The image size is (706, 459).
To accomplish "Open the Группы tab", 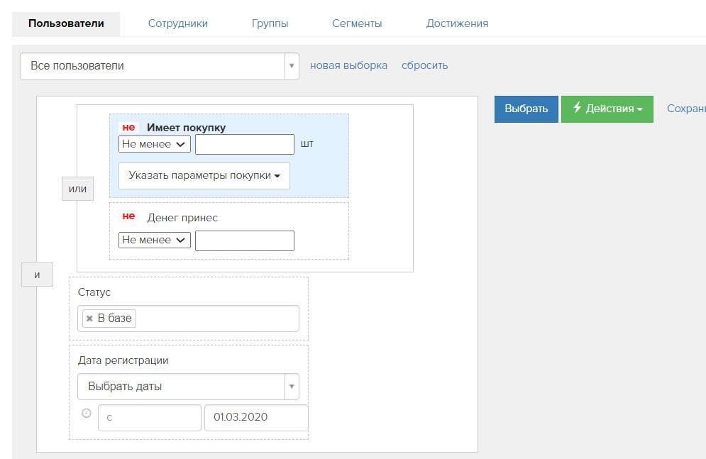I will (x=270, y=23).
